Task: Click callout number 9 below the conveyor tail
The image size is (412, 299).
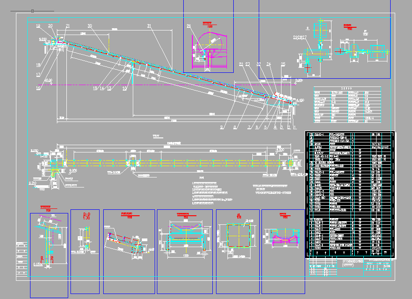Action: pos(221,127)
